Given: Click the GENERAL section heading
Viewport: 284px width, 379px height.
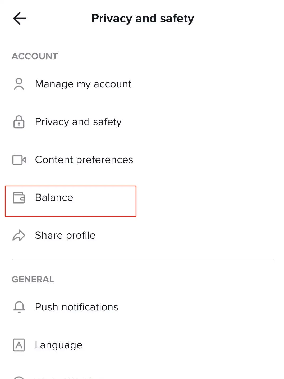Looking at the screenshot, I should point(33,279).
